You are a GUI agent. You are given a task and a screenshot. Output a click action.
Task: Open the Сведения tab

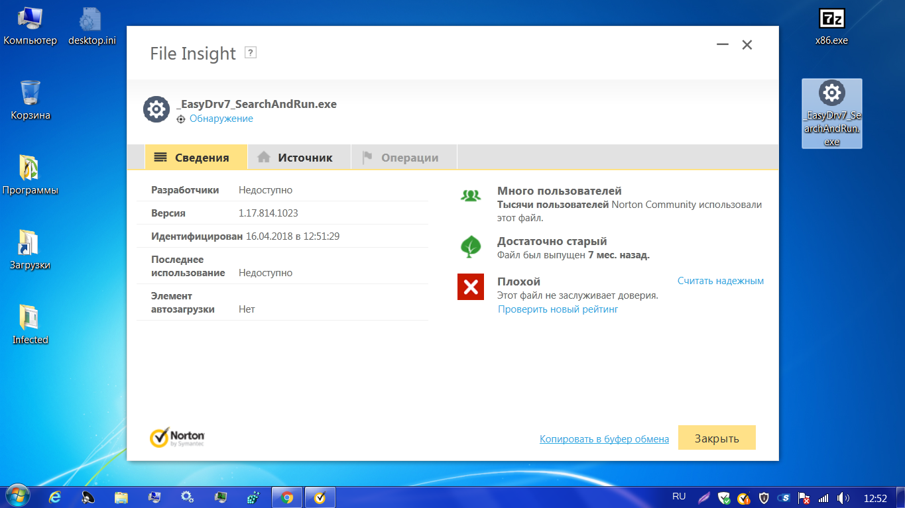[x=196, y=158]
